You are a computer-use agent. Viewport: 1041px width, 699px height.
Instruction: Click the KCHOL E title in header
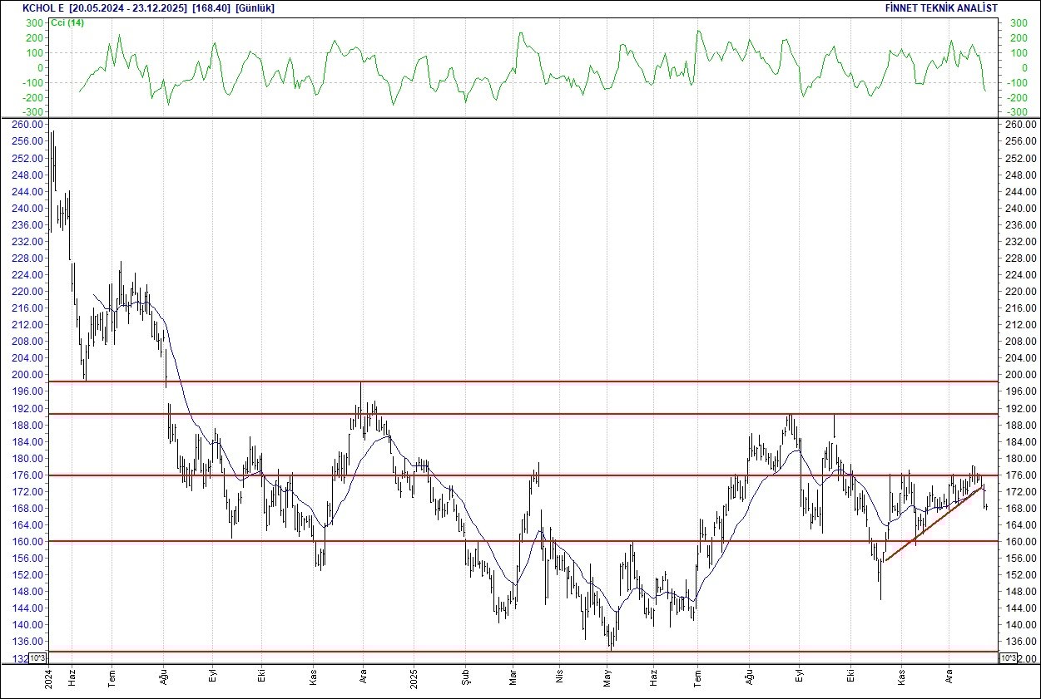tap(43, 7)
